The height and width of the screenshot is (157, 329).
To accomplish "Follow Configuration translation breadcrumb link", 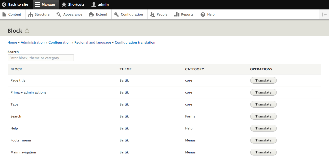I will (135, 43).
